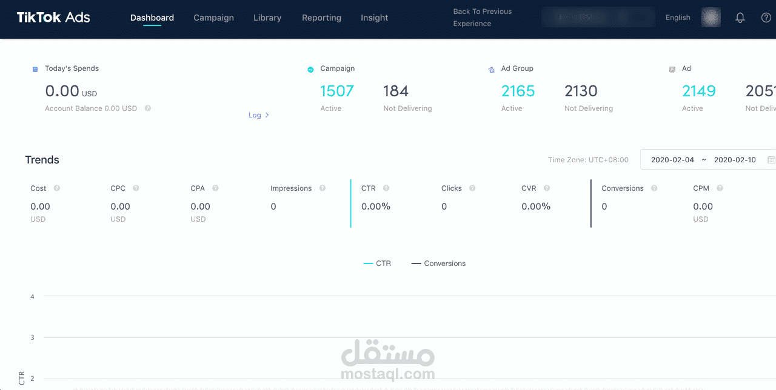Click the user profile avatar

click(711, 18)
